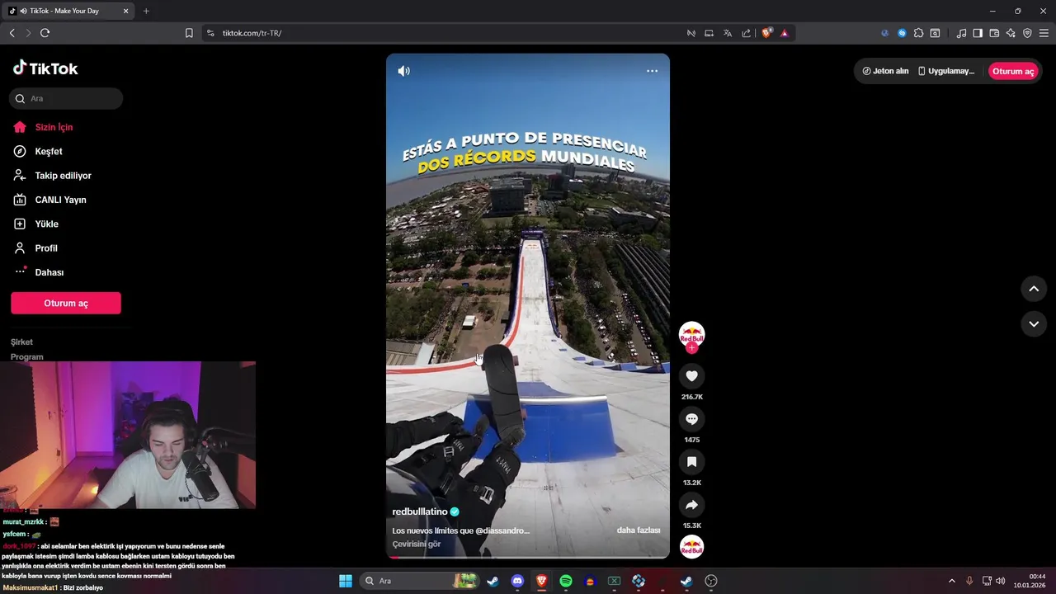Open the Leo AI sparkle icon
The image size is (1056, 594).
point(1011,33)
